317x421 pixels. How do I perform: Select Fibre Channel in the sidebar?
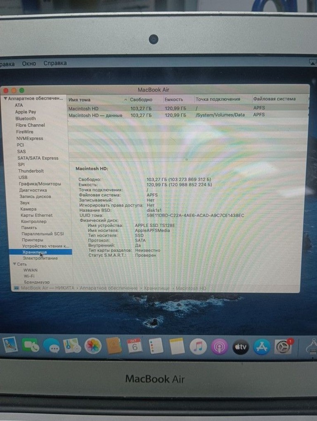click(30, 125)
